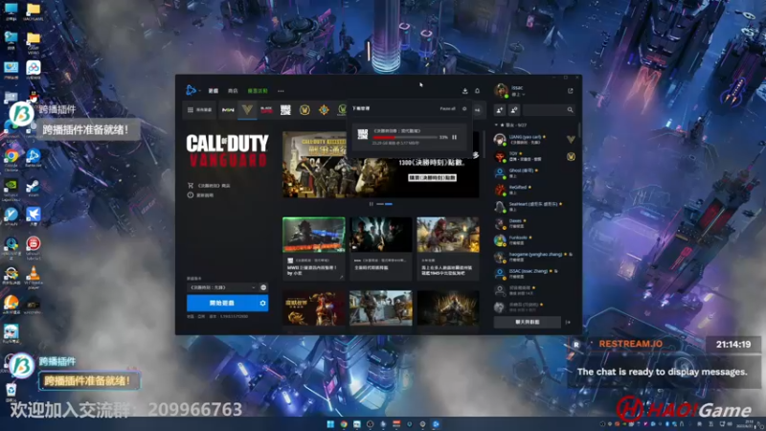Expand the game version dropdown
766x431 pixels.
click(222, 287)
